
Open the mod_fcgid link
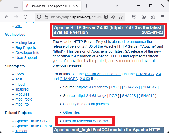point(24,99)
